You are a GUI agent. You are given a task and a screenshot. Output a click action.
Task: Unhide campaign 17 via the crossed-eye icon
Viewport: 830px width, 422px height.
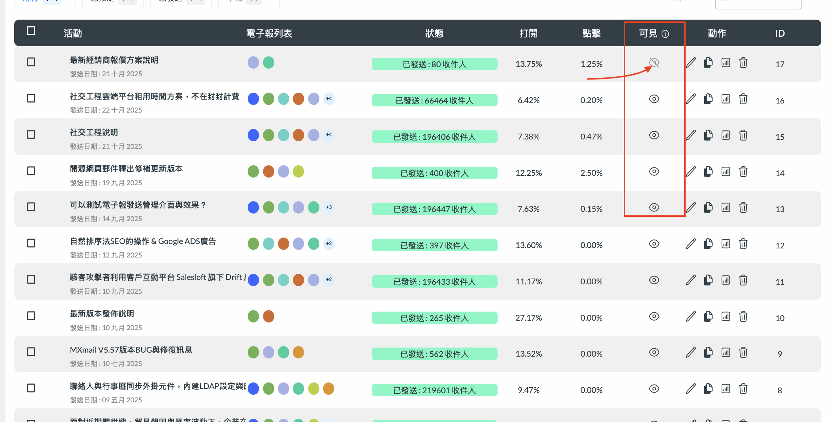pyautogui.click(x=654, y=63)
